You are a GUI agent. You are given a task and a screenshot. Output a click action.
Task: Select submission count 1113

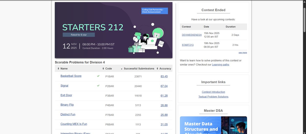click(x=138, y=124)
